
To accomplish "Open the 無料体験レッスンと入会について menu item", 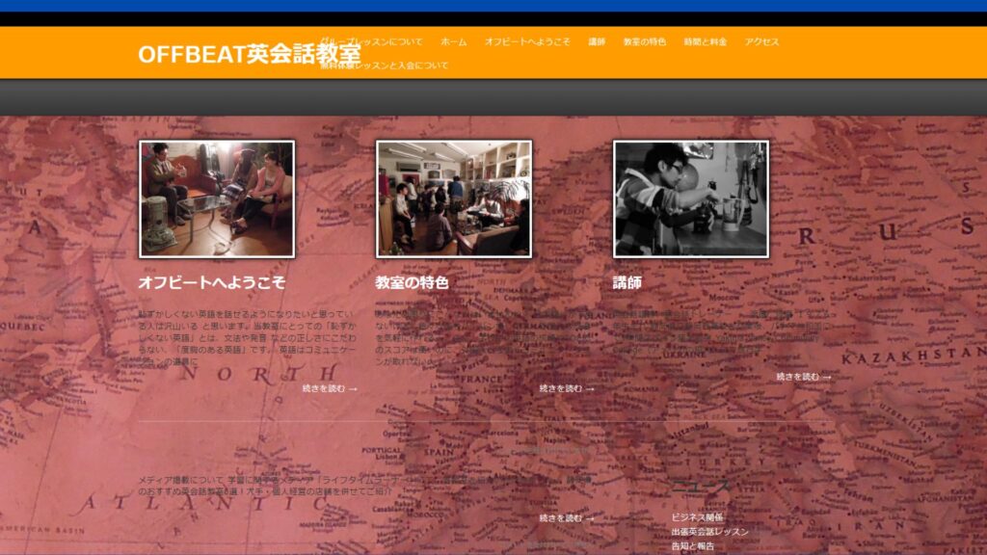I will 384,65.
